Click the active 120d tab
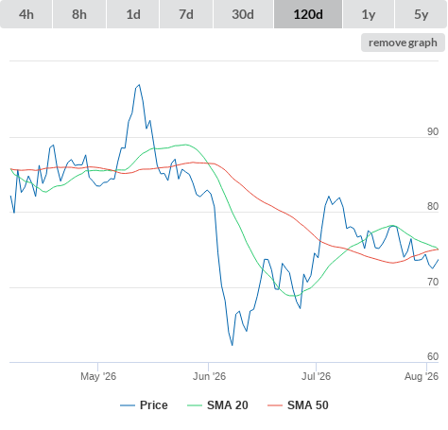 click(x=308, y=14)
